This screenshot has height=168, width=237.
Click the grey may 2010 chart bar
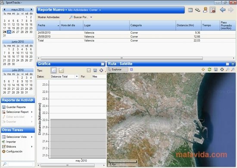[x=78, y=139]
